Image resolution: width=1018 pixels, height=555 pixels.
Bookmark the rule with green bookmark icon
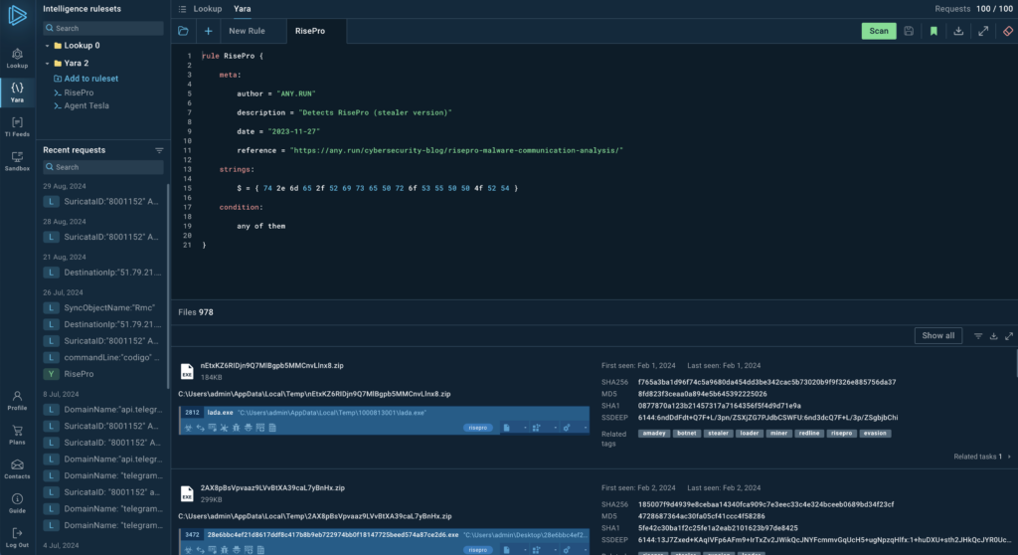point(933,31)
